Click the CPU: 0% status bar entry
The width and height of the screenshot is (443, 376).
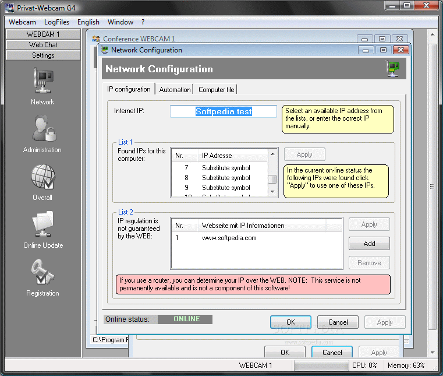click(364, 366)
